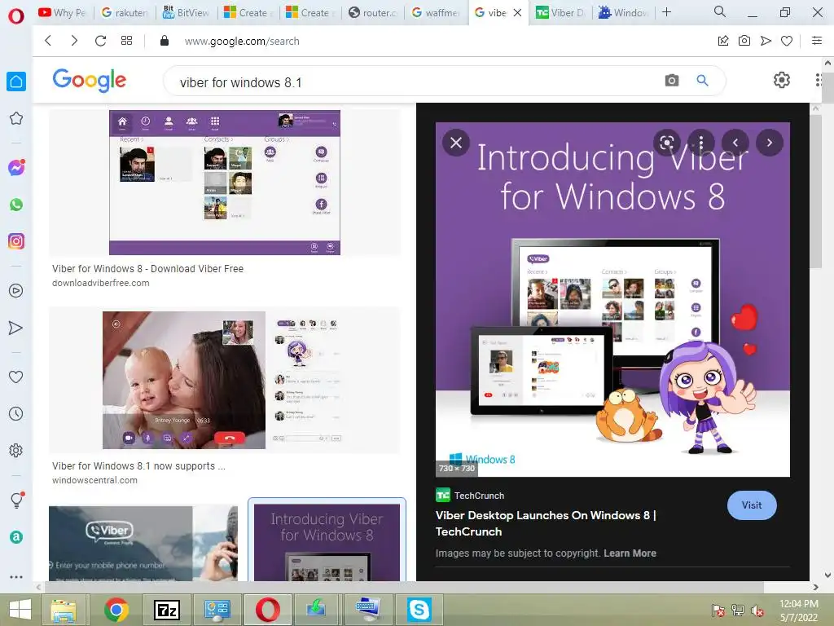Select the Viber 'Enter your mobile phone number' thumbnail

[143, 544]
